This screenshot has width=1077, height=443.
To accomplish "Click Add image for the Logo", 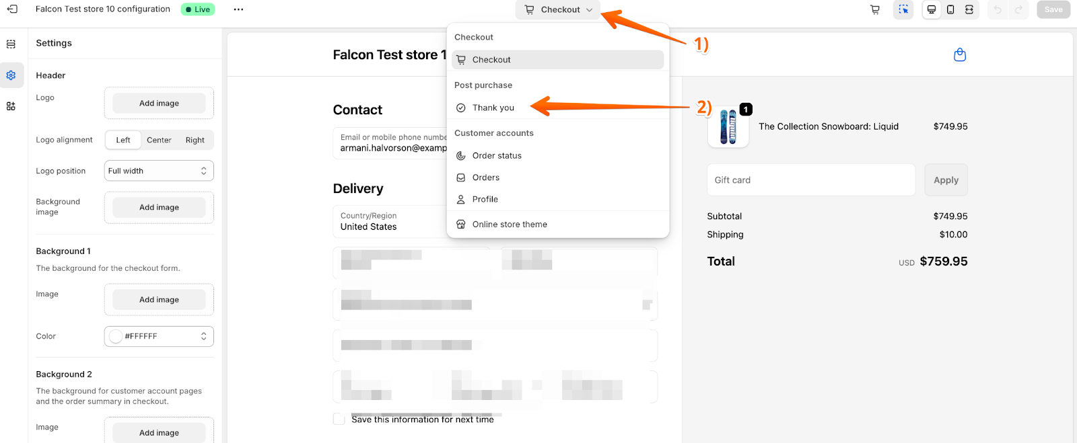I will (x=159, y=103).
